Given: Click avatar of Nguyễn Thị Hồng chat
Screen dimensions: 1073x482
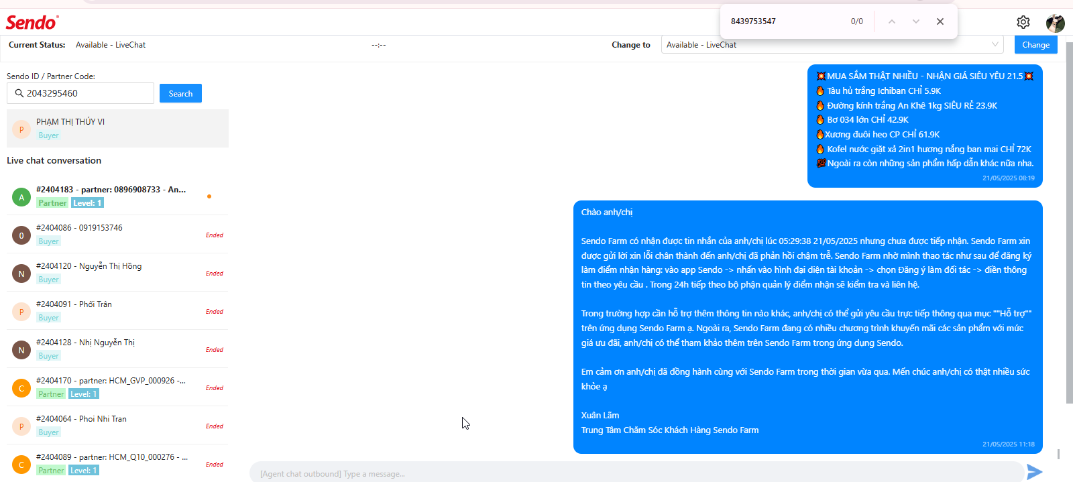Looking at the screenshot, I should [21, 274].
